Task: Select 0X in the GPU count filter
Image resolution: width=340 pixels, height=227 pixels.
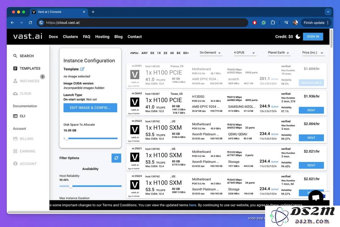Action: (x=152, y=53)
